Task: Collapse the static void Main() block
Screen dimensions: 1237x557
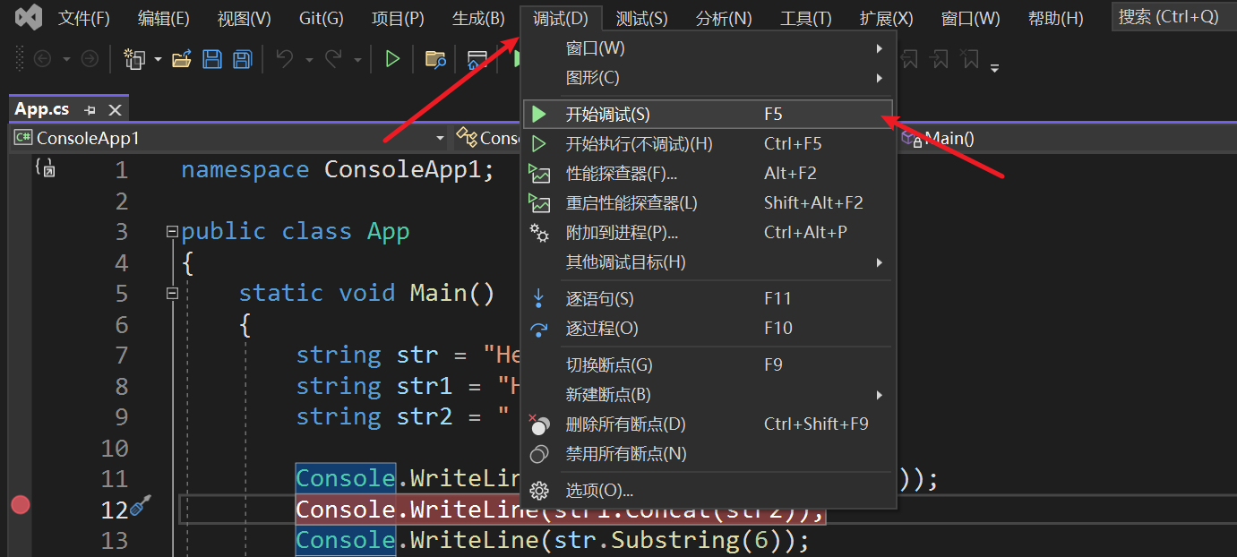Action: 172,294
